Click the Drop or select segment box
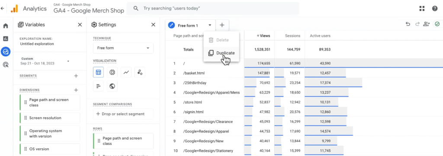Image resolution: width=443 pixels, height=156 pixels. [123, 114]
